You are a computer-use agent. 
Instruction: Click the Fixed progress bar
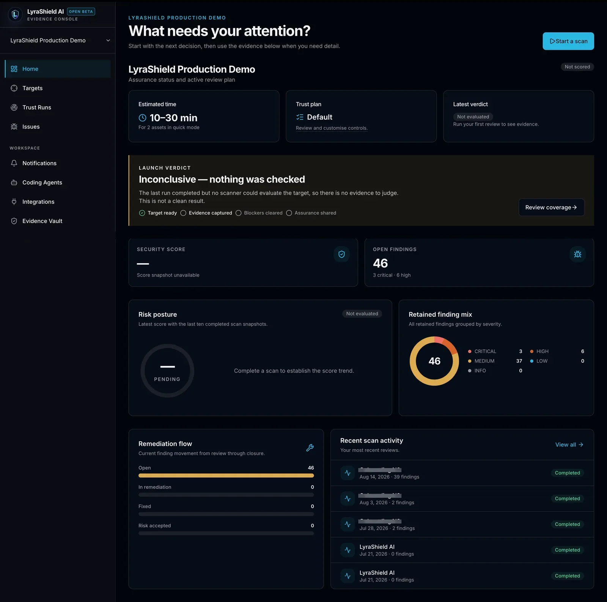pos(226,514)
